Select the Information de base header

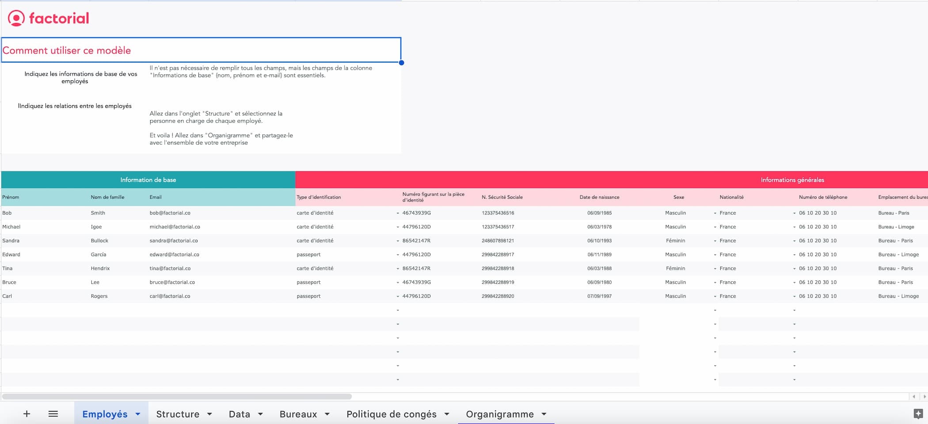148,180
